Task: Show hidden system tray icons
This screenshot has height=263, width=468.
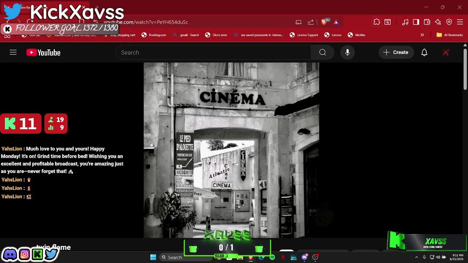Action: (416, 258)
